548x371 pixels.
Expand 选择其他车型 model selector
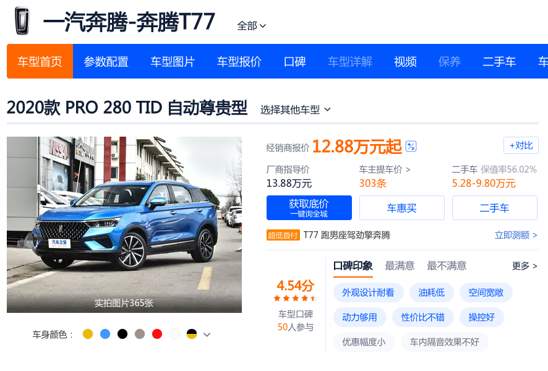point(295,109)
